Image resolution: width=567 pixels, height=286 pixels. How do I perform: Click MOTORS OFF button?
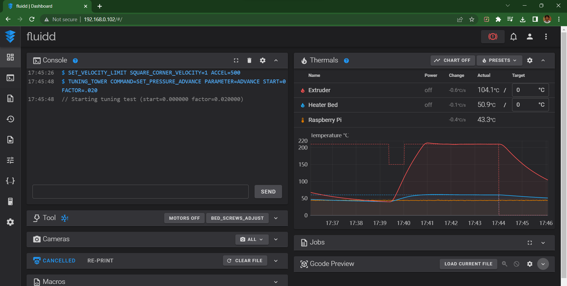click(x=184, y=218)
